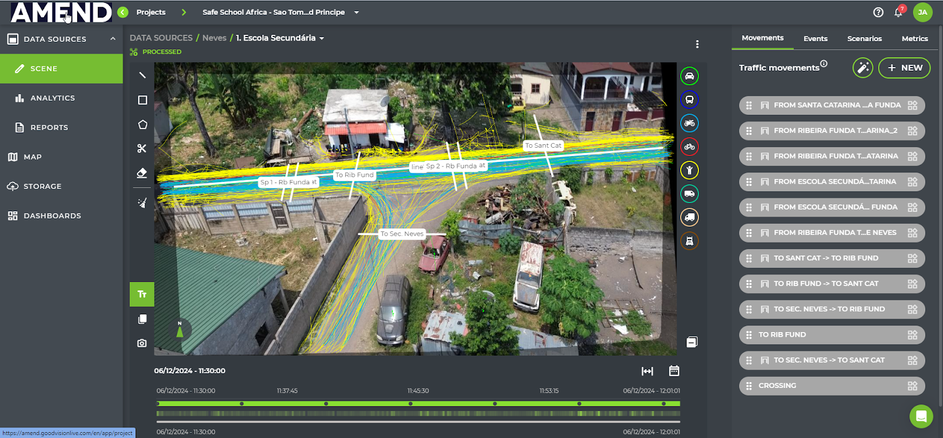Click the first marker dot on timeline
943x438 pixels.
[x=158, y=404]
